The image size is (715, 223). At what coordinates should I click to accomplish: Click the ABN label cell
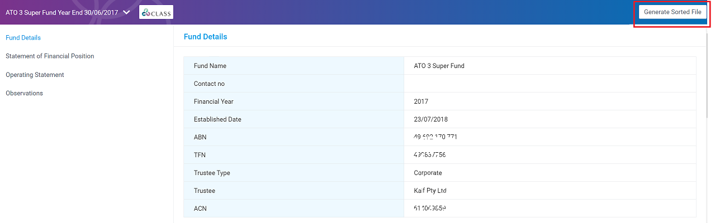point(293,137)
